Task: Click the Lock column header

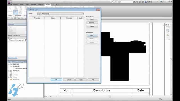Action: point(80,18)
